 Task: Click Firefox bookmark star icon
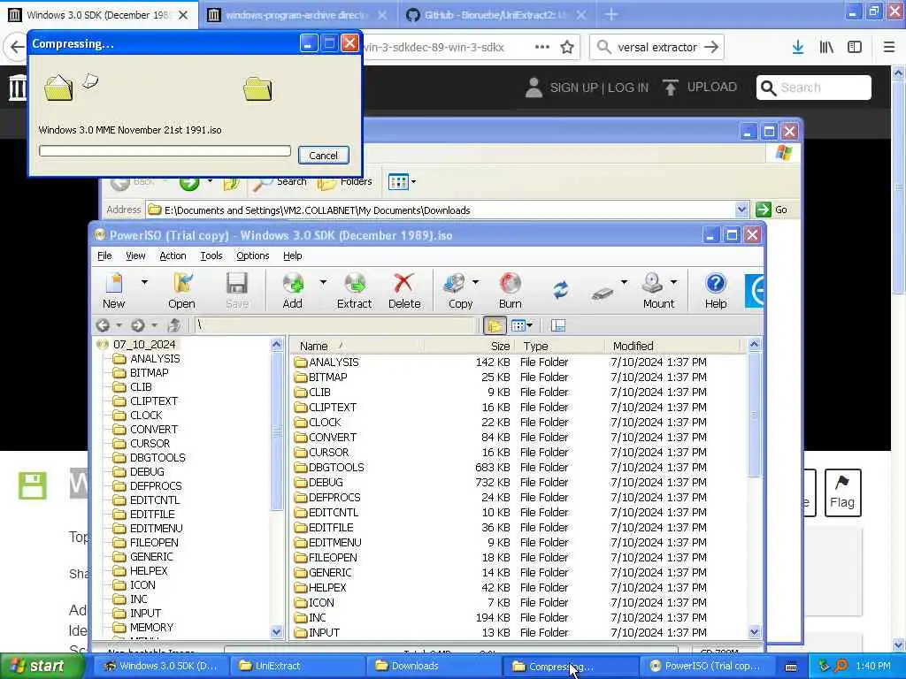click(567, 48)
